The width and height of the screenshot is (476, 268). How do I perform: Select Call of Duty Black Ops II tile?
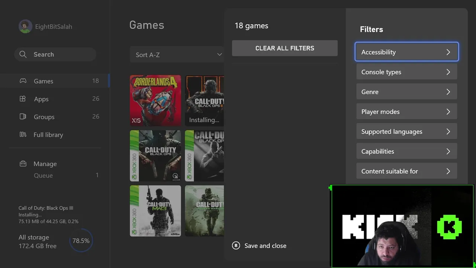coord(205,156)
